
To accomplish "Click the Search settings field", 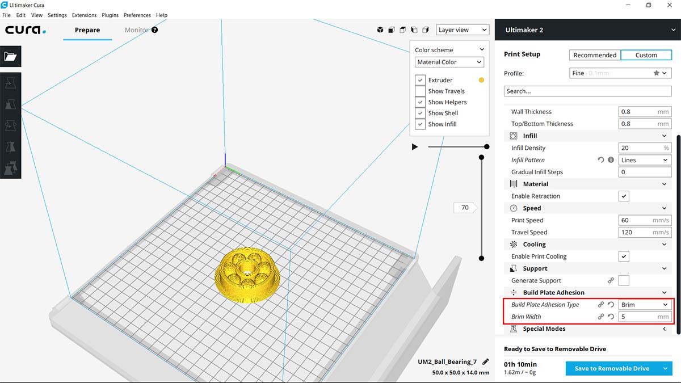I will tap(587, 91).
